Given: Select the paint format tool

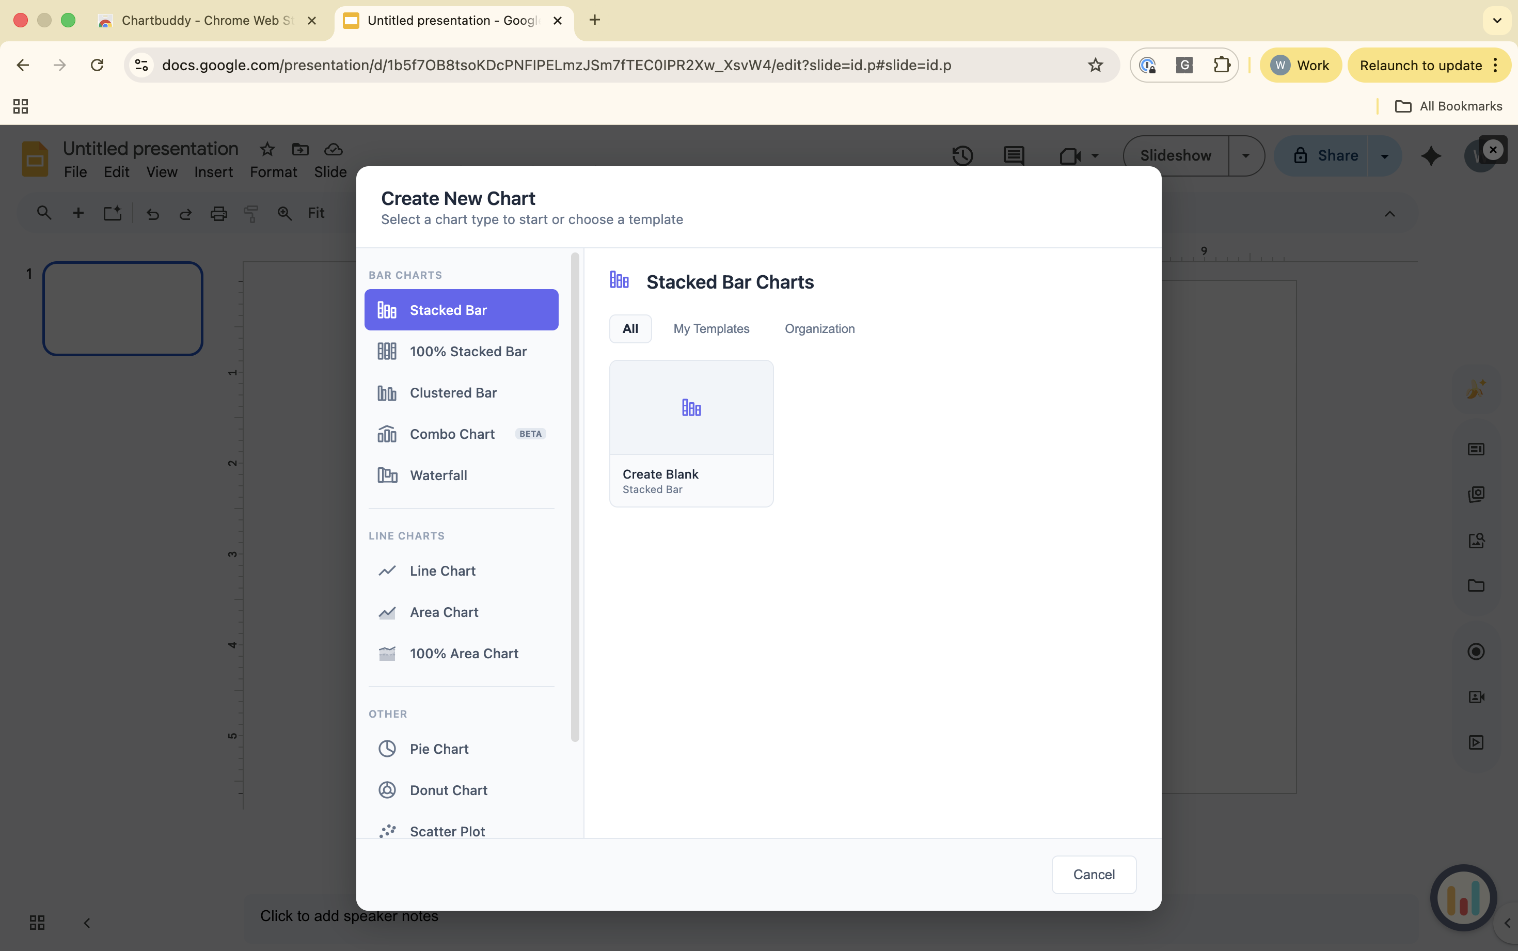Looking at the screenshot, I should (x=251, y=214).
